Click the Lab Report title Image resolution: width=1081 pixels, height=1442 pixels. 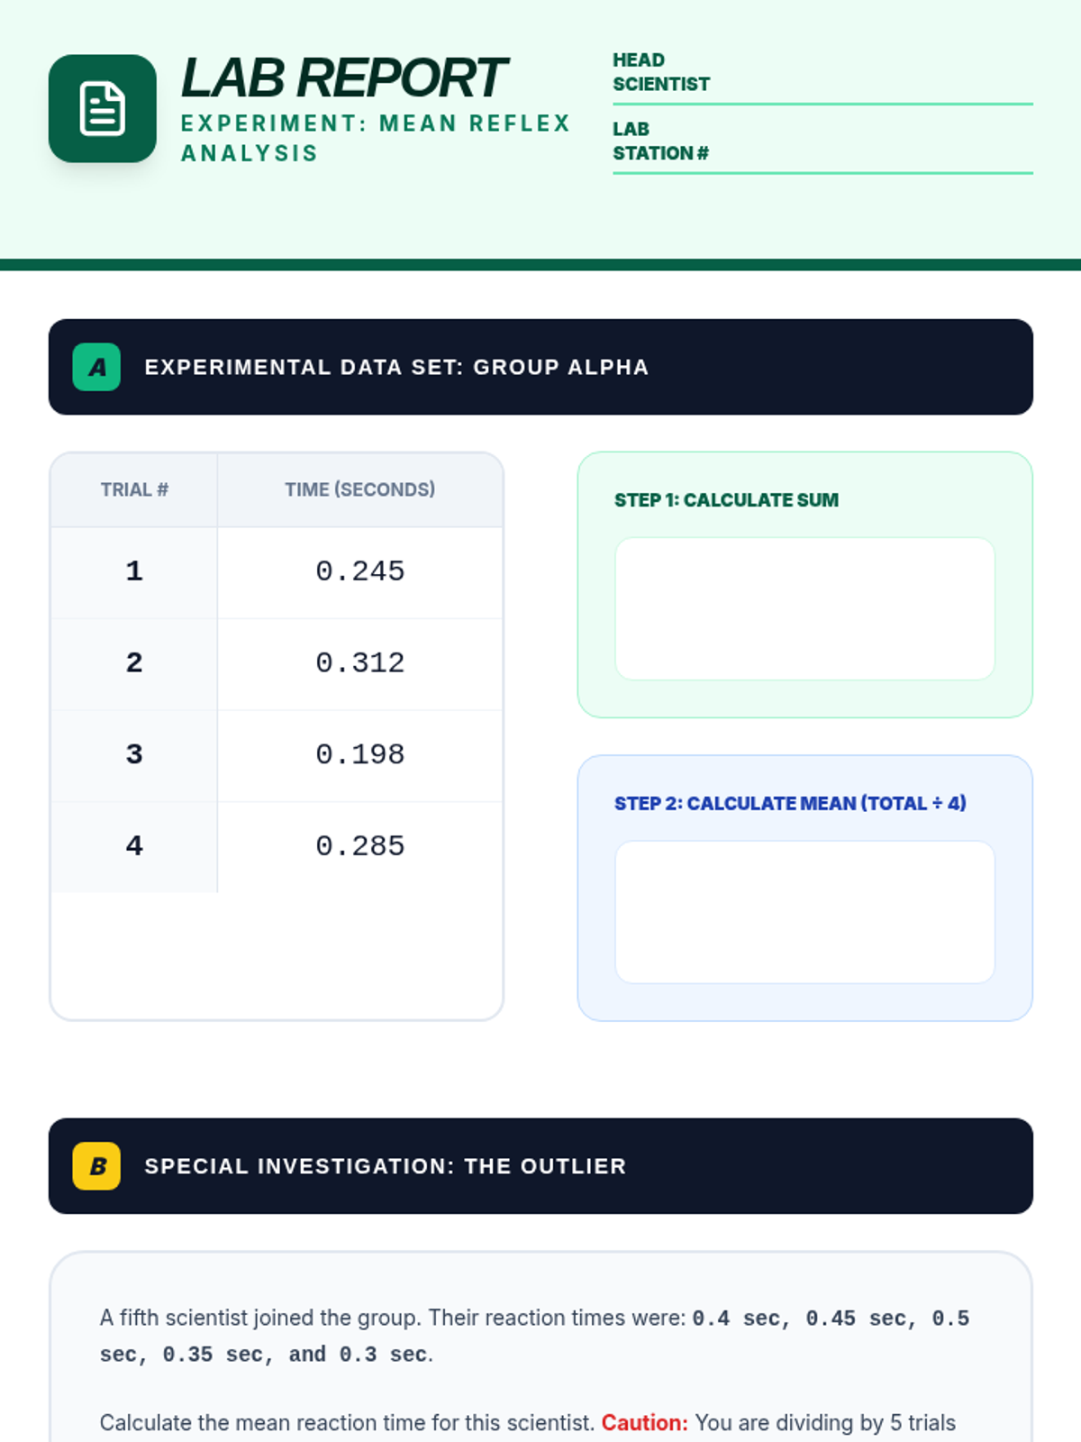[x=343, y=78]
